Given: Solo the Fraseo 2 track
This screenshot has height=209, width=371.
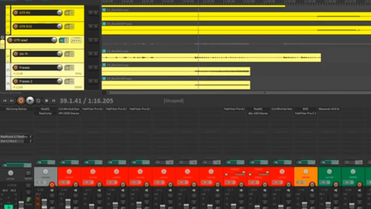Looking at the screenshot, I should (96, 81).
